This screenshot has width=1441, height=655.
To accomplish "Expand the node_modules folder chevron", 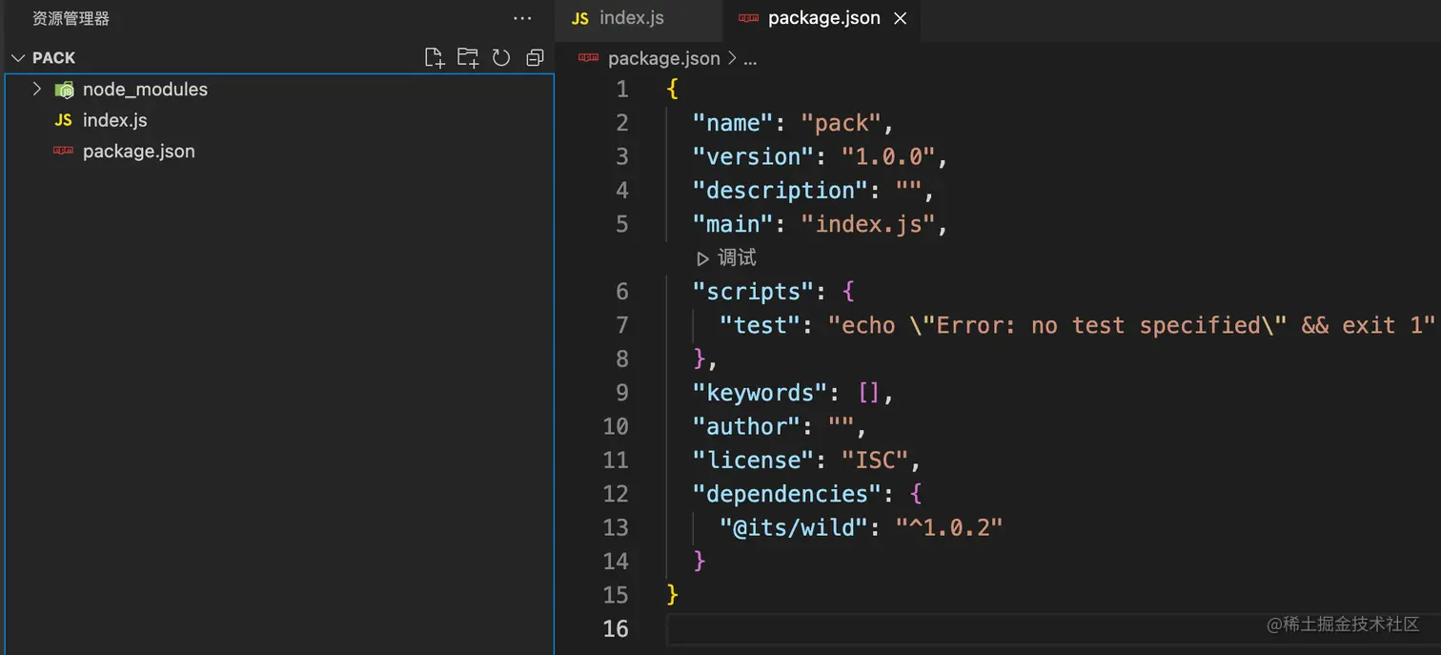I will [x=37, y=89].
